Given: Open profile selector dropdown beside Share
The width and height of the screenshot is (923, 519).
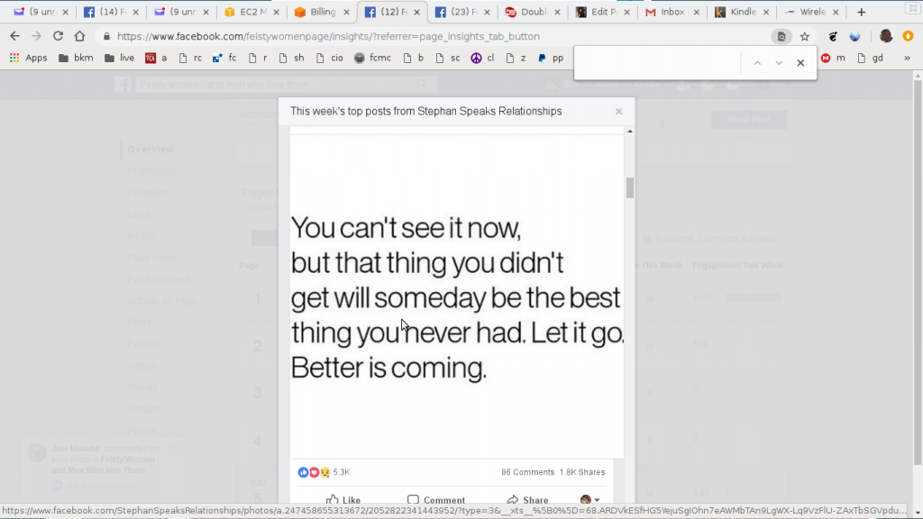Looking at the screenshot, I should pos(589,499).
